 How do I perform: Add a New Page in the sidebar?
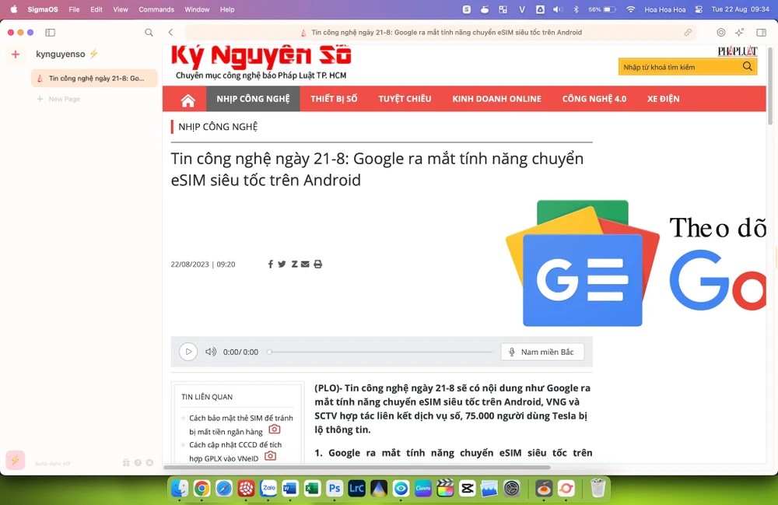[x=64, y=99]
